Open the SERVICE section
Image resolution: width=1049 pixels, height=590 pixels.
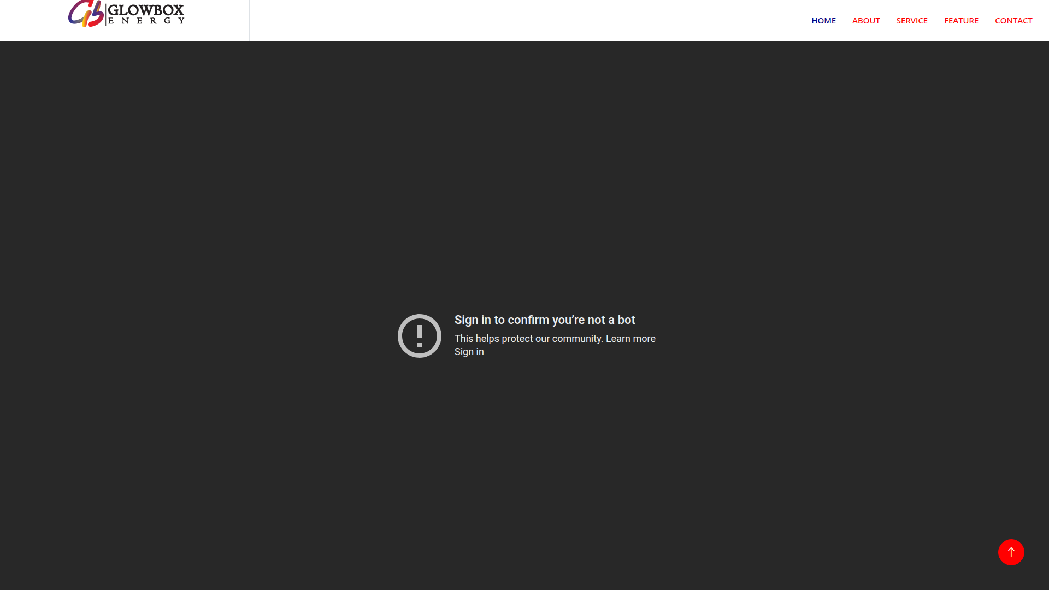[x=912, y=21]
